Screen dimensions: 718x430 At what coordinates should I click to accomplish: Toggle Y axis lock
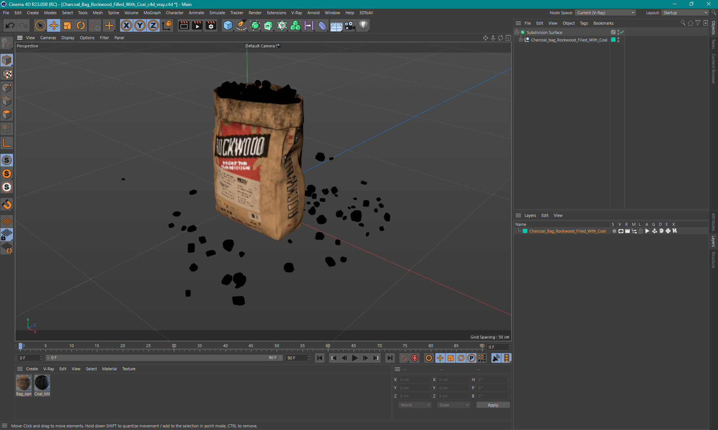[x=140, y=25]
